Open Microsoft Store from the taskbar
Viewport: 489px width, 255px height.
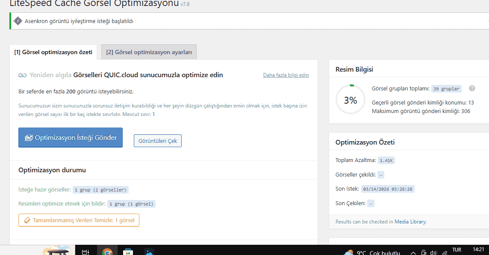[128, 252]
